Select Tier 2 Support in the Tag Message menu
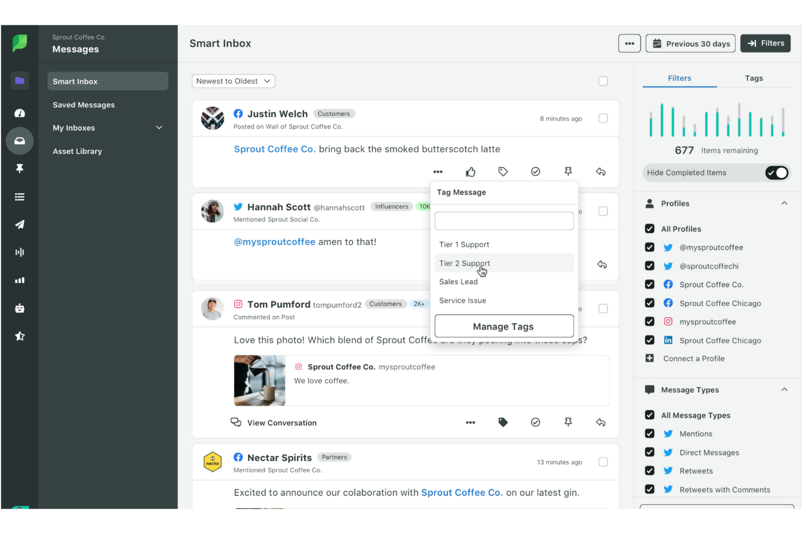The width and height of the screenshot is (802, 534). pos(464,263)
